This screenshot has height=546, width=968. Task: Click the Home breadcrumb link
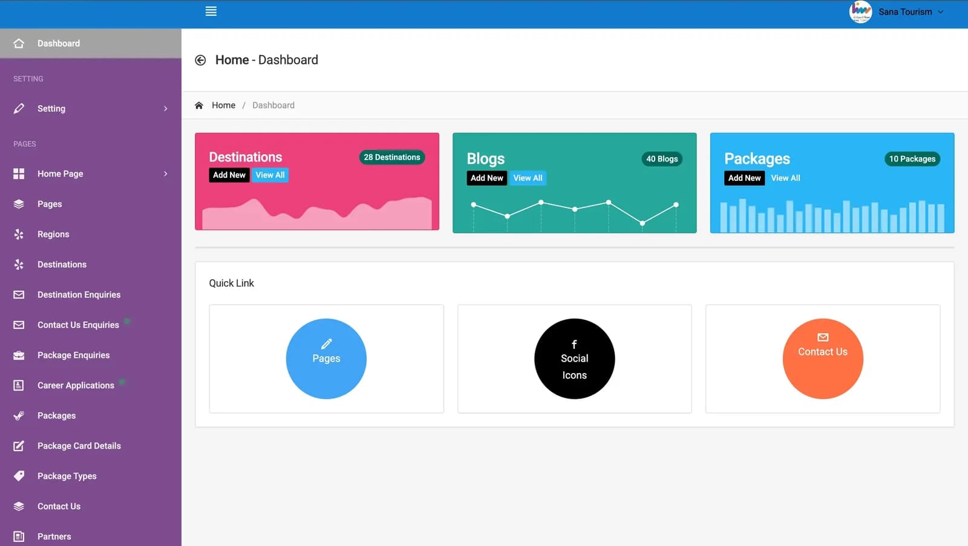[x=223, y=105]
